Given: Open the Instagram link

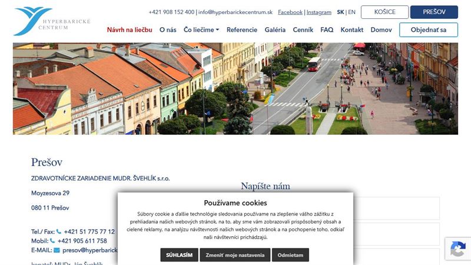Looking at the screenshot, I should pyautogui.click(x=319, y=12).
